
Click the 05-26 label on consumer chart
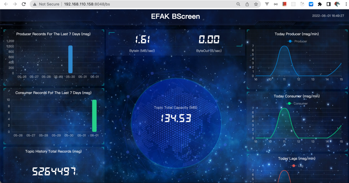pos(18,135)
